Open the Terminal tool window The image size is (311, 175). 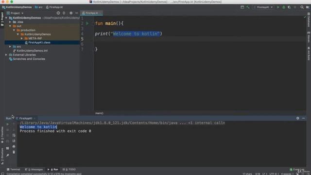point(13,170)
